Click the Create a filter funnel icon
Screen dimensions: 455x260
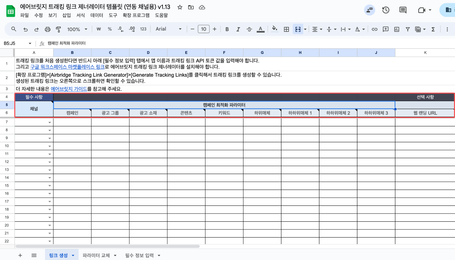click(x=408, y=29)
